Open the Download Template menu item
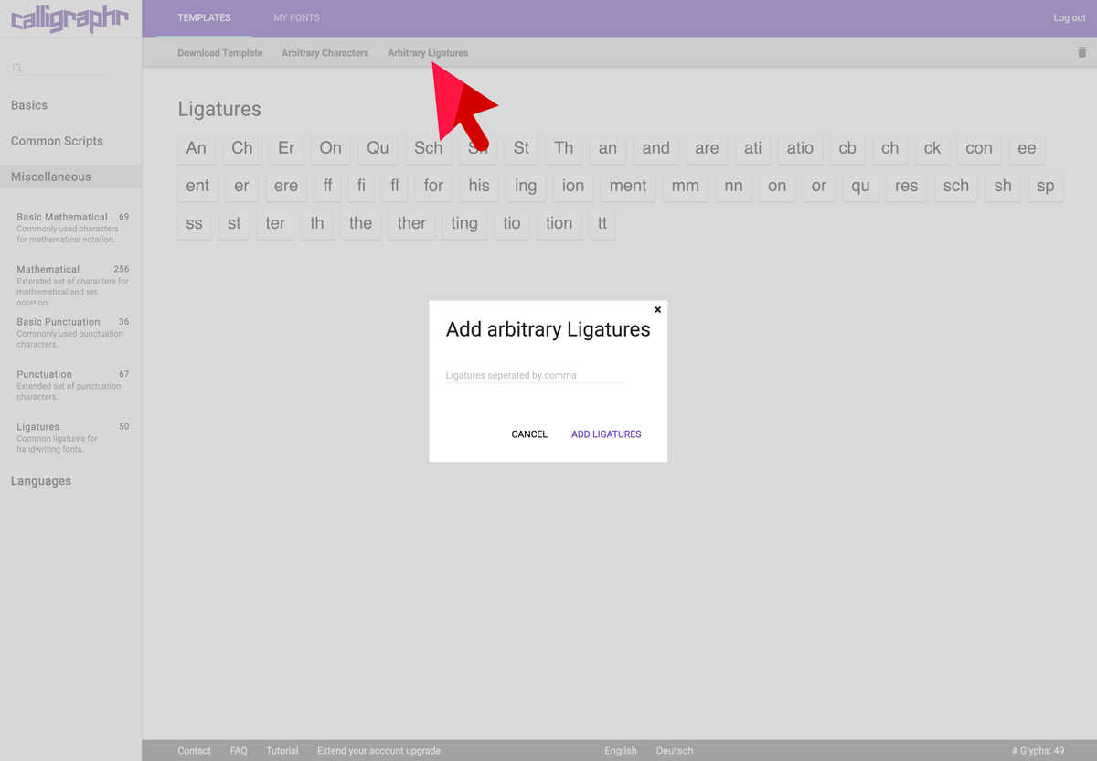The width and height of the screenshot is (1097, 761). [x=219, y=53]
